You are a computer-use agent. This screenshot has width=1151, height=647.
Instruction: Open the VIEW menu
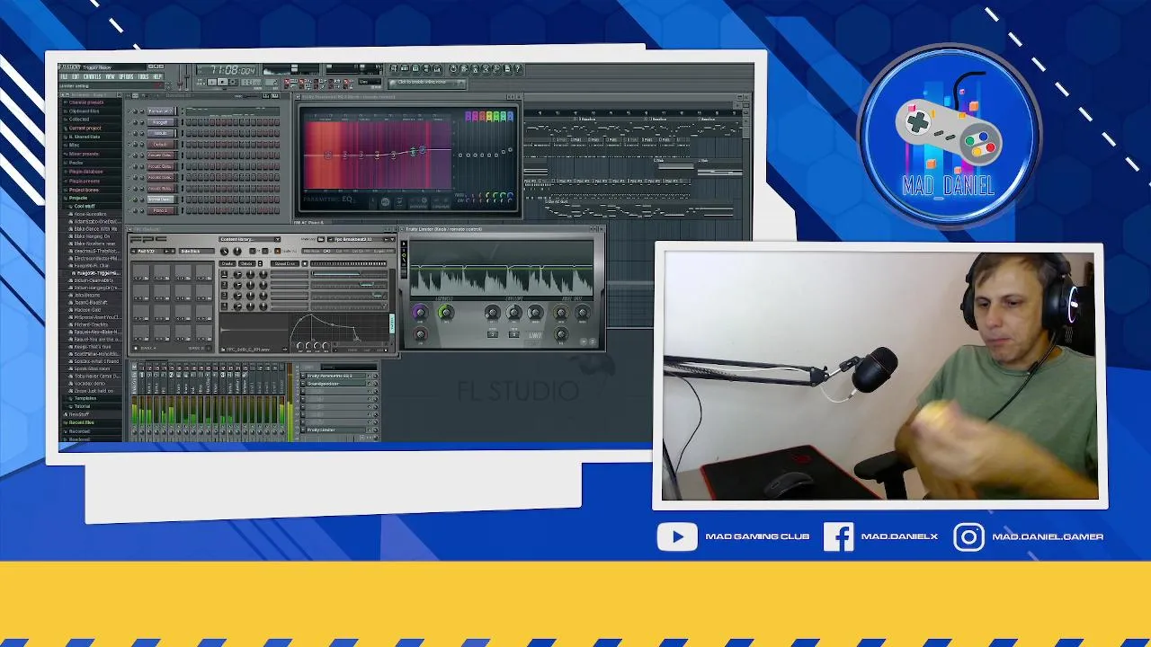[110, 76]
